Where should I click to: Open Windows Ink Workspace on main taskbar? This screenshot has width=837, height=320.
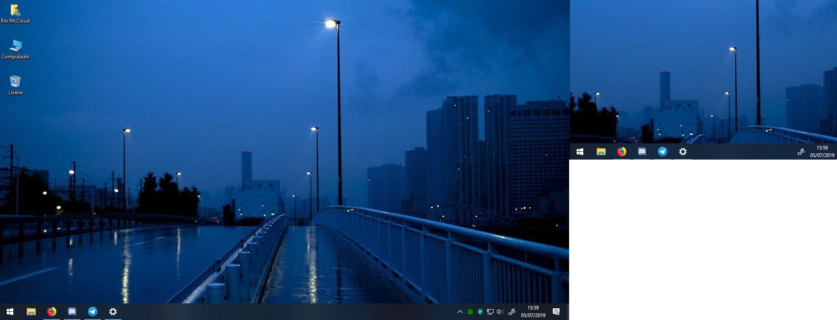click(x=512, y=312)
